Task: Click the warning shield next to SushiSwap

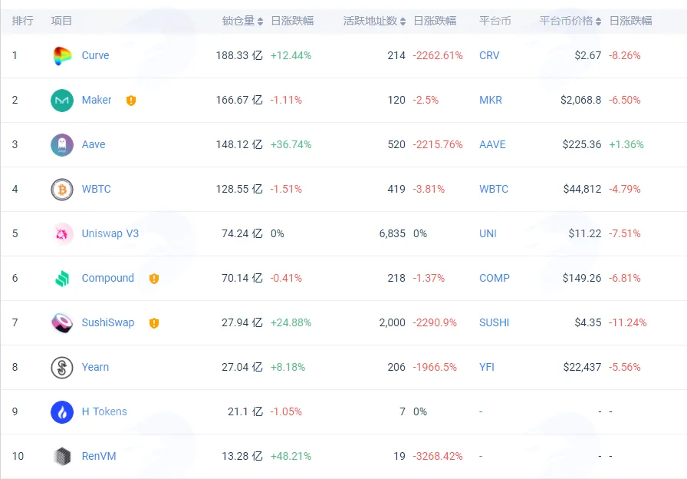Action: [x=154, y=323]
